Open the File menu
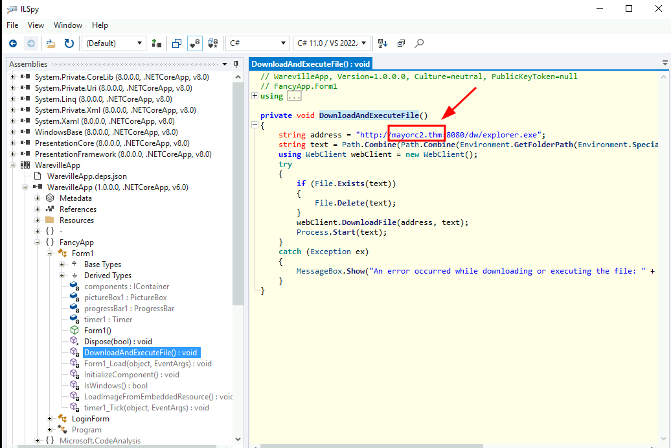 12,25
